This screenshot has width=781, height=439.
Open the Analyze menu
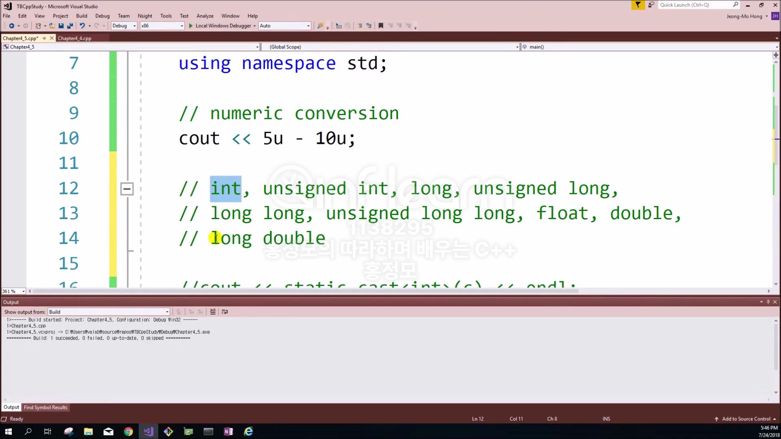pos(205,16)
